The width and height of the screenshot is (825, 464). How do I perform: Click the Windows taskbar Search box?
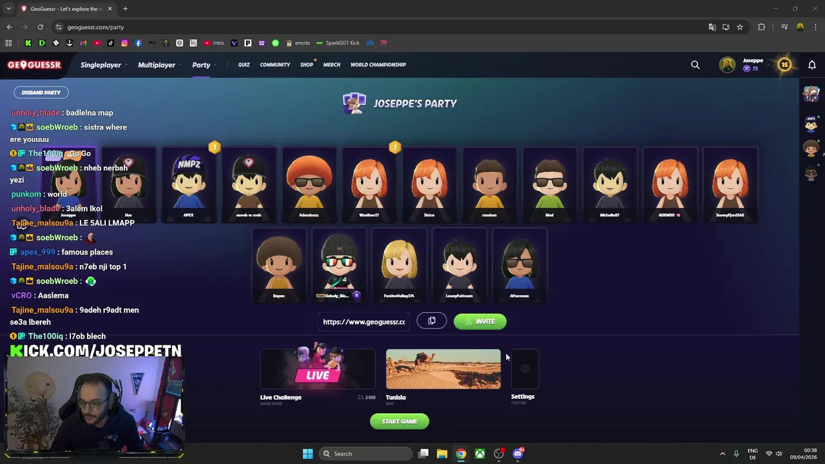366,454
